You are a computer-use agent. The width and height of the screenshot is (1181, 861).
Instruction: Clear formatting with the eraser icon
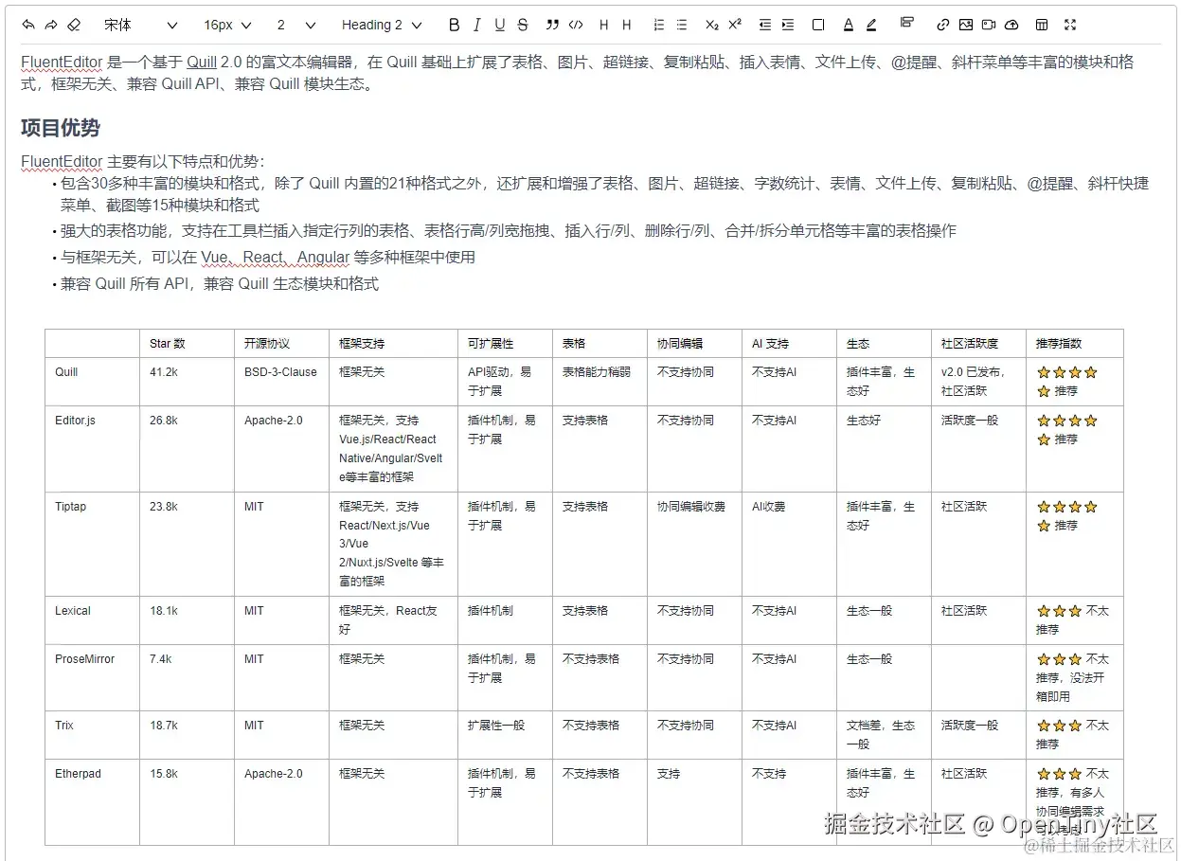pyautogui.click(x=75, y=25)
